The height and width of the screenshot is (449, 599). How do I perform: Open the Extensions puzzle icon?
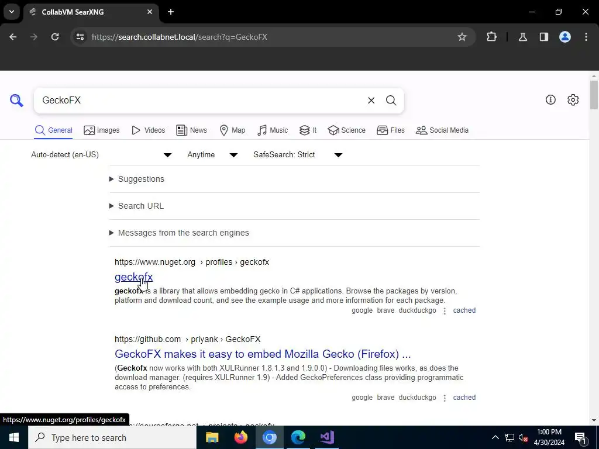coord(491,37)
